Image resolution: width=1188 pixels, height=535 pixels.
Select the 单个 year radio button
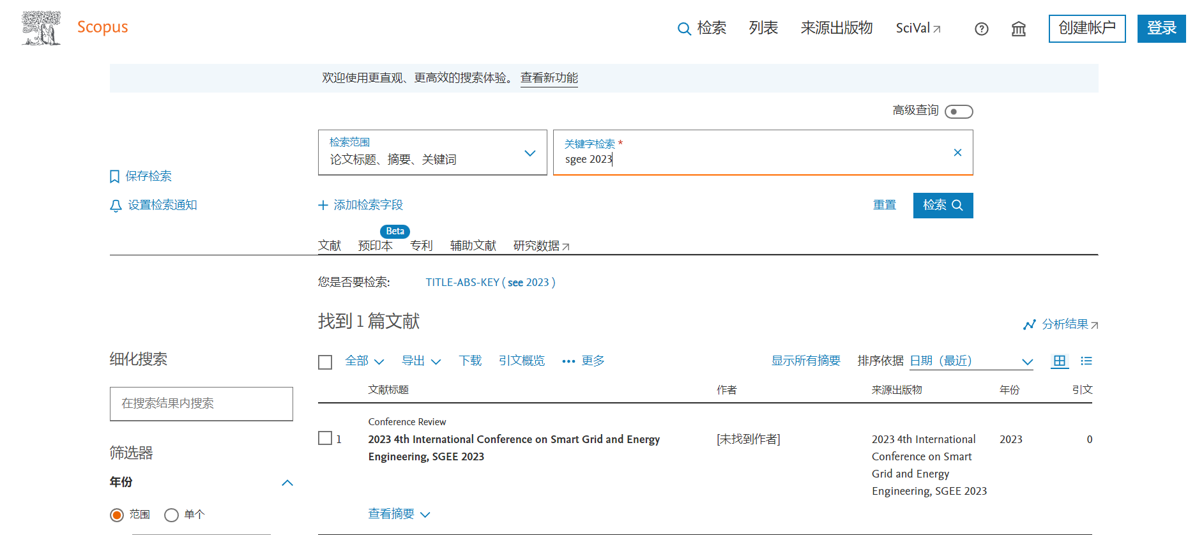(x=171, y=515)
